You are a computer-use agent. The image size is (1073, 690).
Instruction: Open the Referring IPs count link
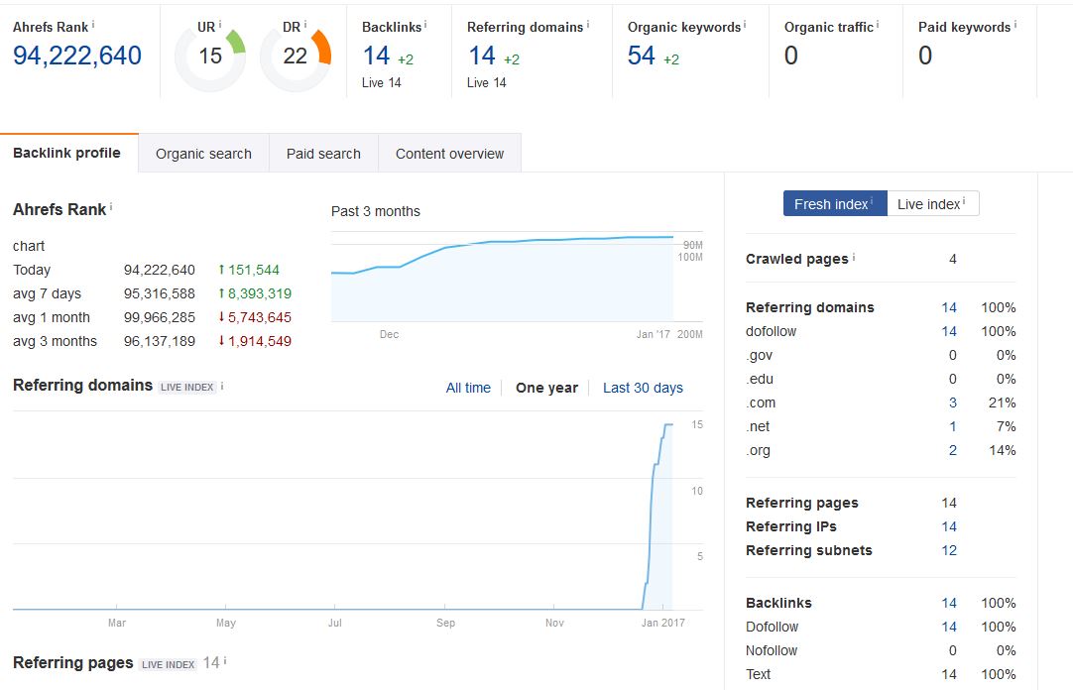(x=948, y=526)
